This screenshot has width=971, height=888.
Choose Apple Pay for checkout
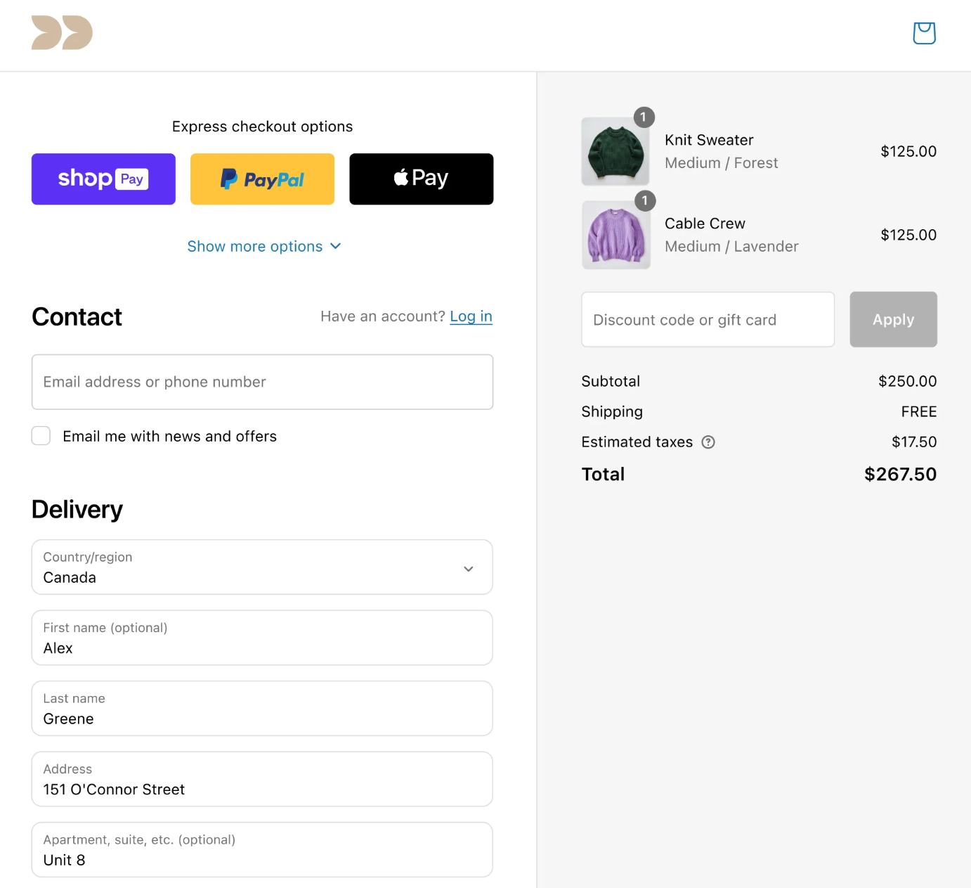click(421, 179)
